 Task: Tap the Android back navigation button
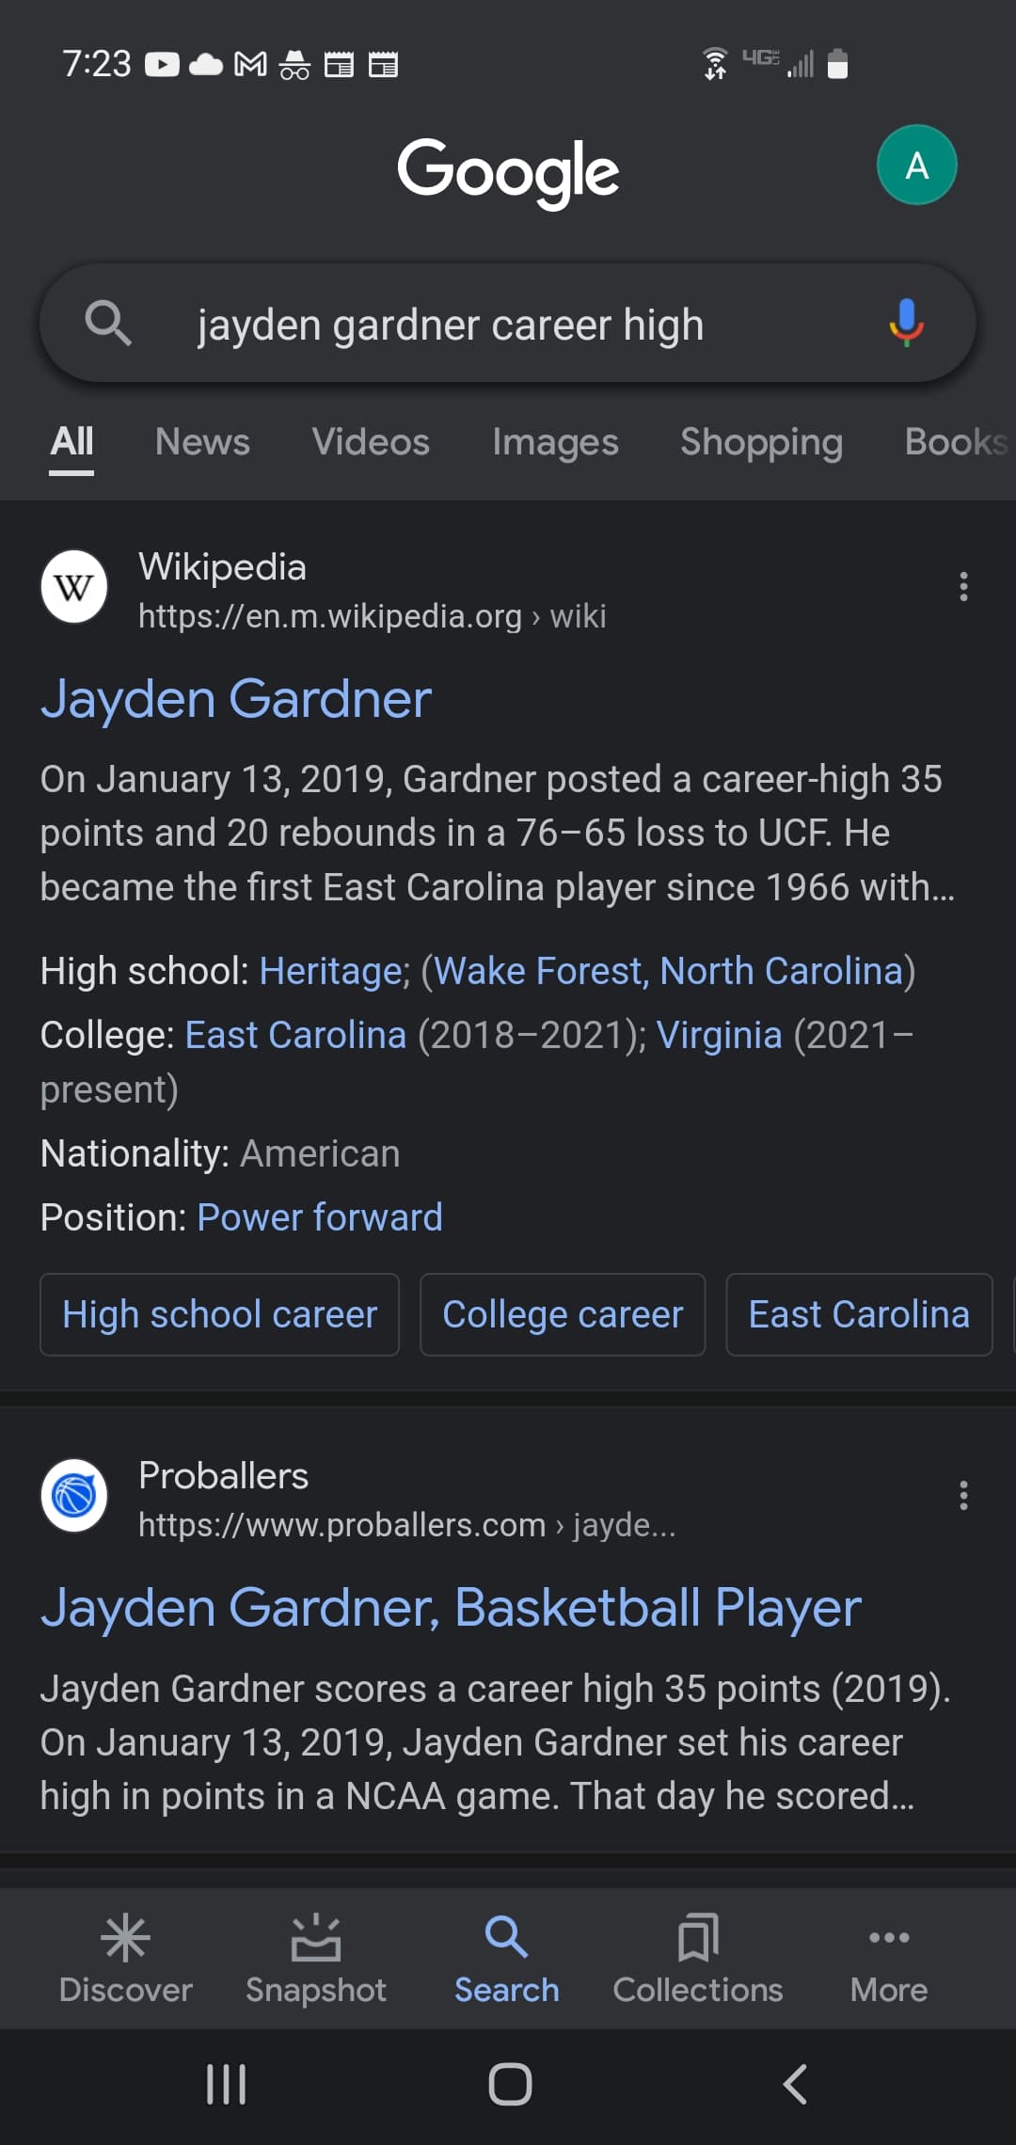(x=795, y=2084)
